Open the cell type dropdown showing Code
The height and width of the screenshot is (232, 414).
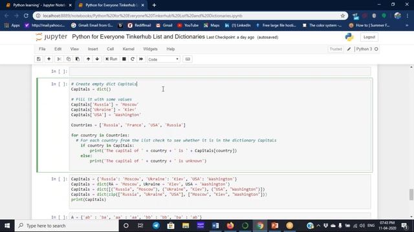(164, 59)
